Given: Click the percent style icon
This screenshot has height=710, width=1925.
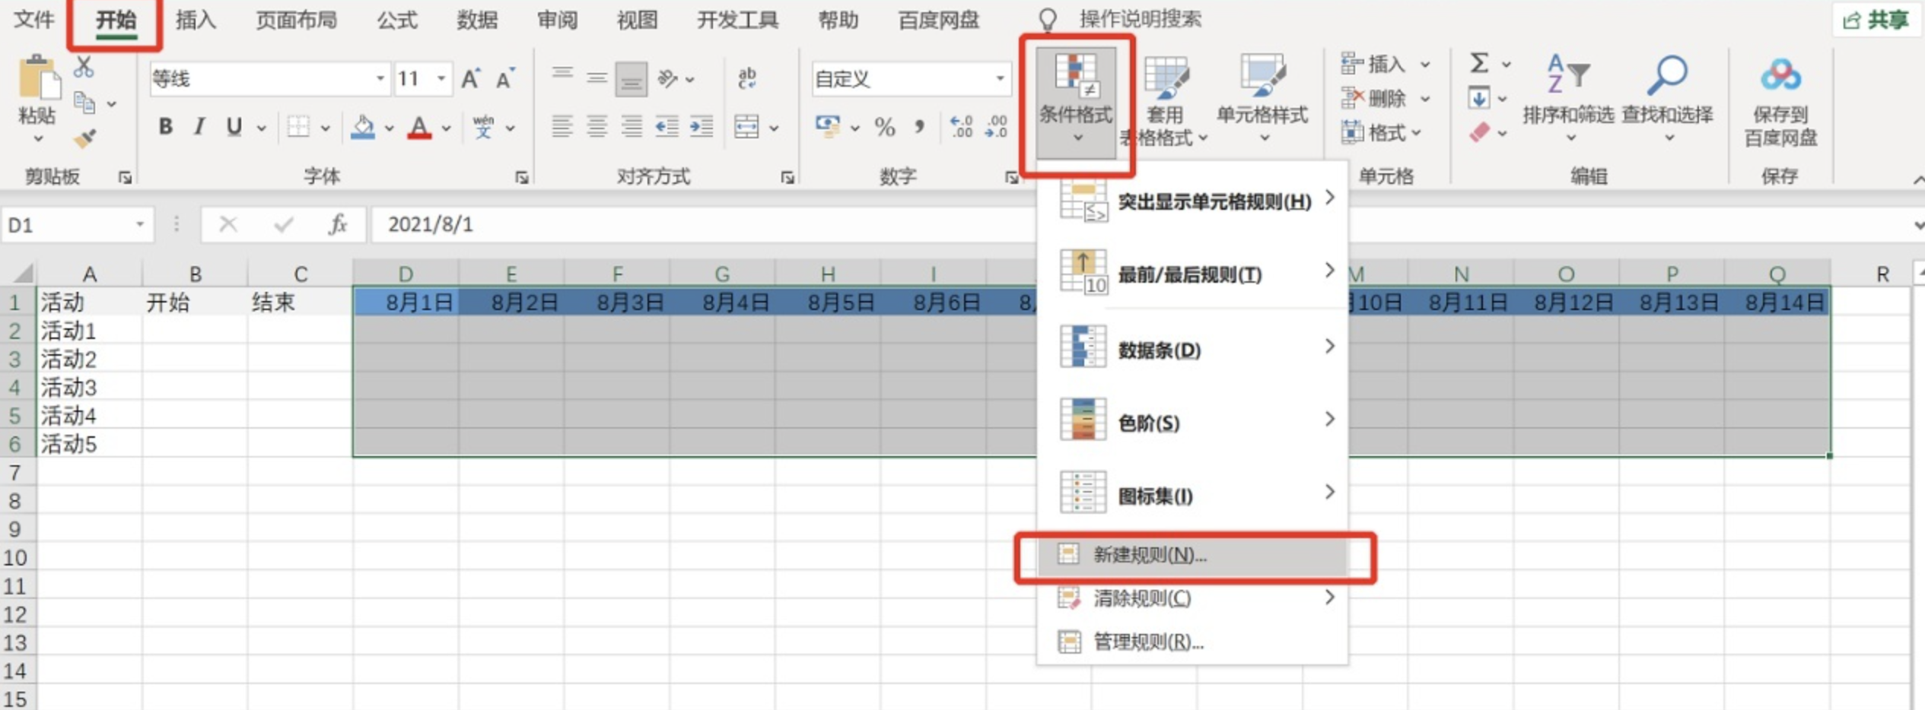Looking at the screenshot, I should click(884, 127).
